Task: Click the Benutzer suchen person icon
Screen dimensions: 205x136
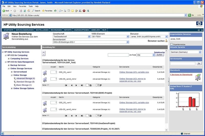Action: (166, 41)
